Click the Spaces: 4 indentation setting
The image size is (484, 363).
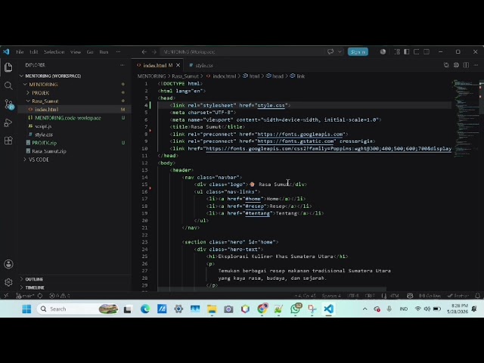pyautogui.click(x=331, y=296)
